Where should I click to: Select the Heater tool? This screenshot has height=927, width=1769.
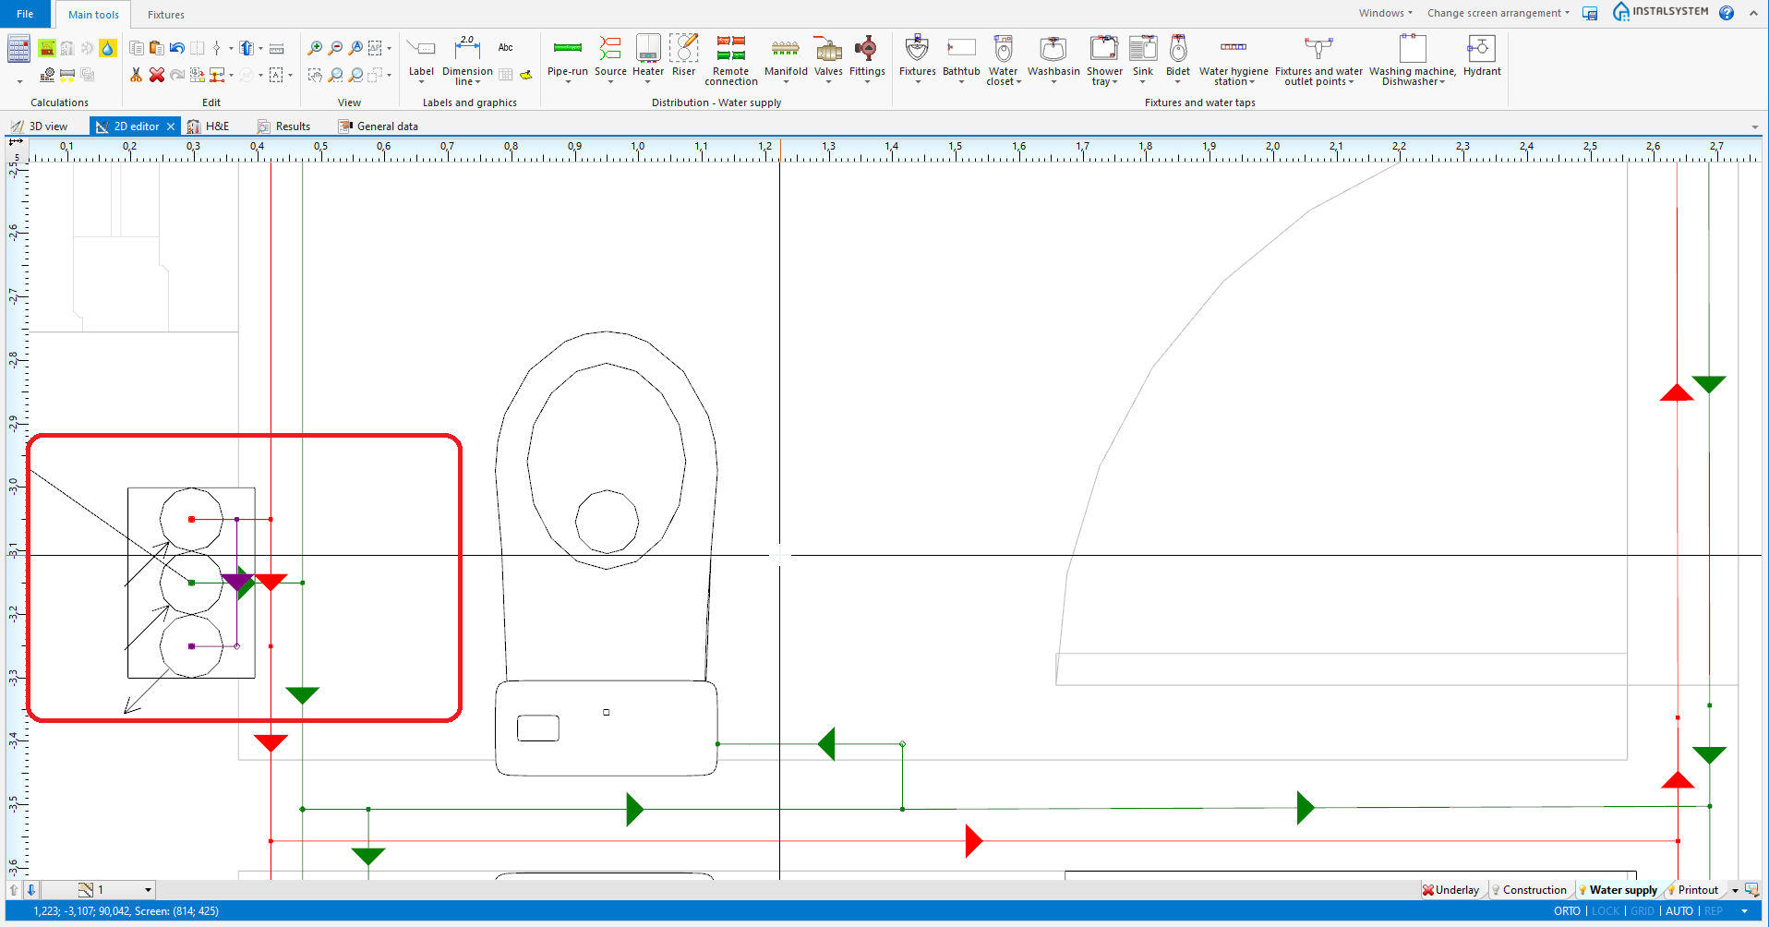pyautogui.click(x=647, y=48)
